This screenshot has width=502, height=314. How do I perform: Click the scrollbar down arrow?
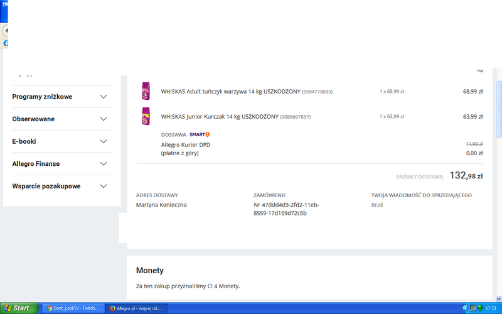499,299
